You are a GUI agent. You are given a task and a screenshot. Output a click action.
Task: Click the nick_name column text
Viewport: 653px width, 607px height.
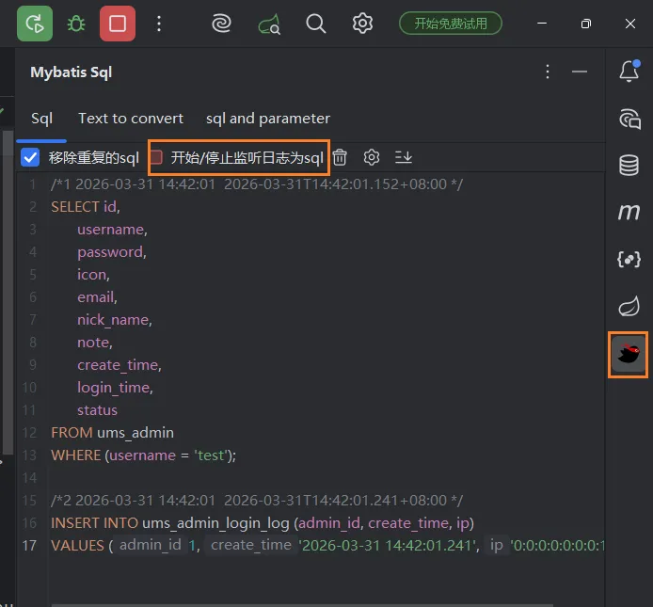[113, 320]
